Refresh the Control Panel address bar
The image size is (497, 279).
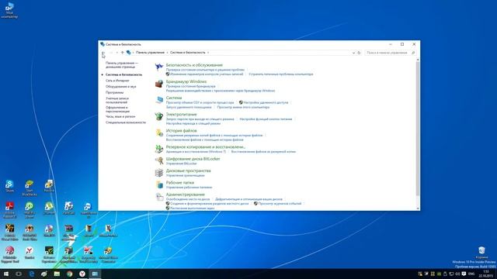click(x=359, y=53)
